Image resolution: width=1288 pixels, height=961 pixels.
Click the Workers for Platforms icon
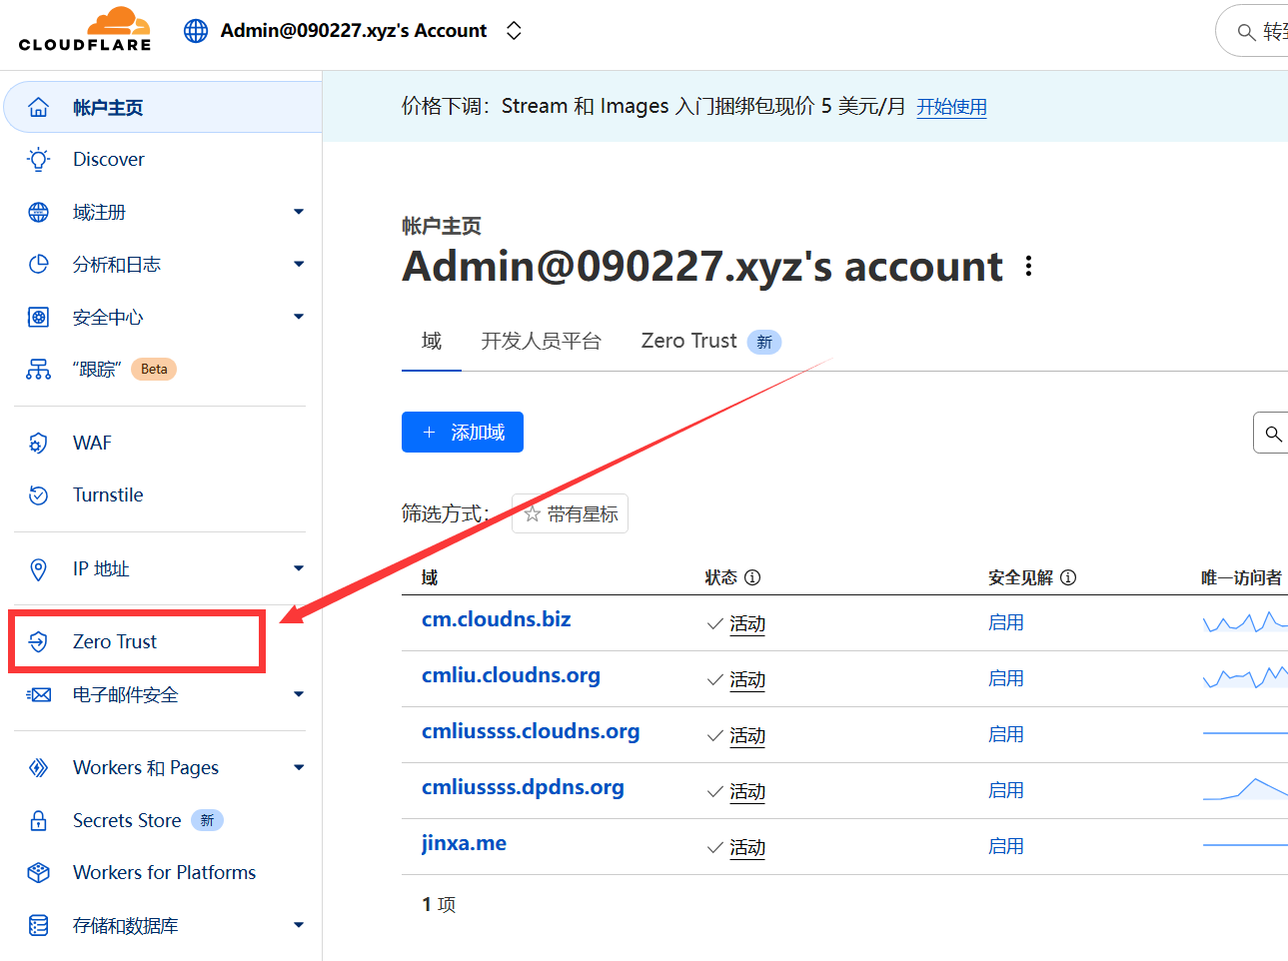[x=38, y=873]
